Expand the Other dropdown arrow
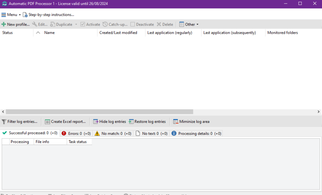 (197, 25)
